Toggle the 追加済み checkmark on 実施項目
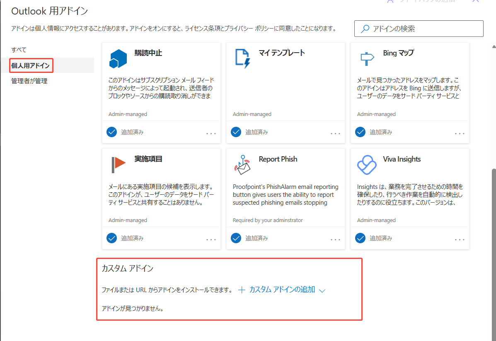This screenshot has width=496, height=341. click(111, 238)
